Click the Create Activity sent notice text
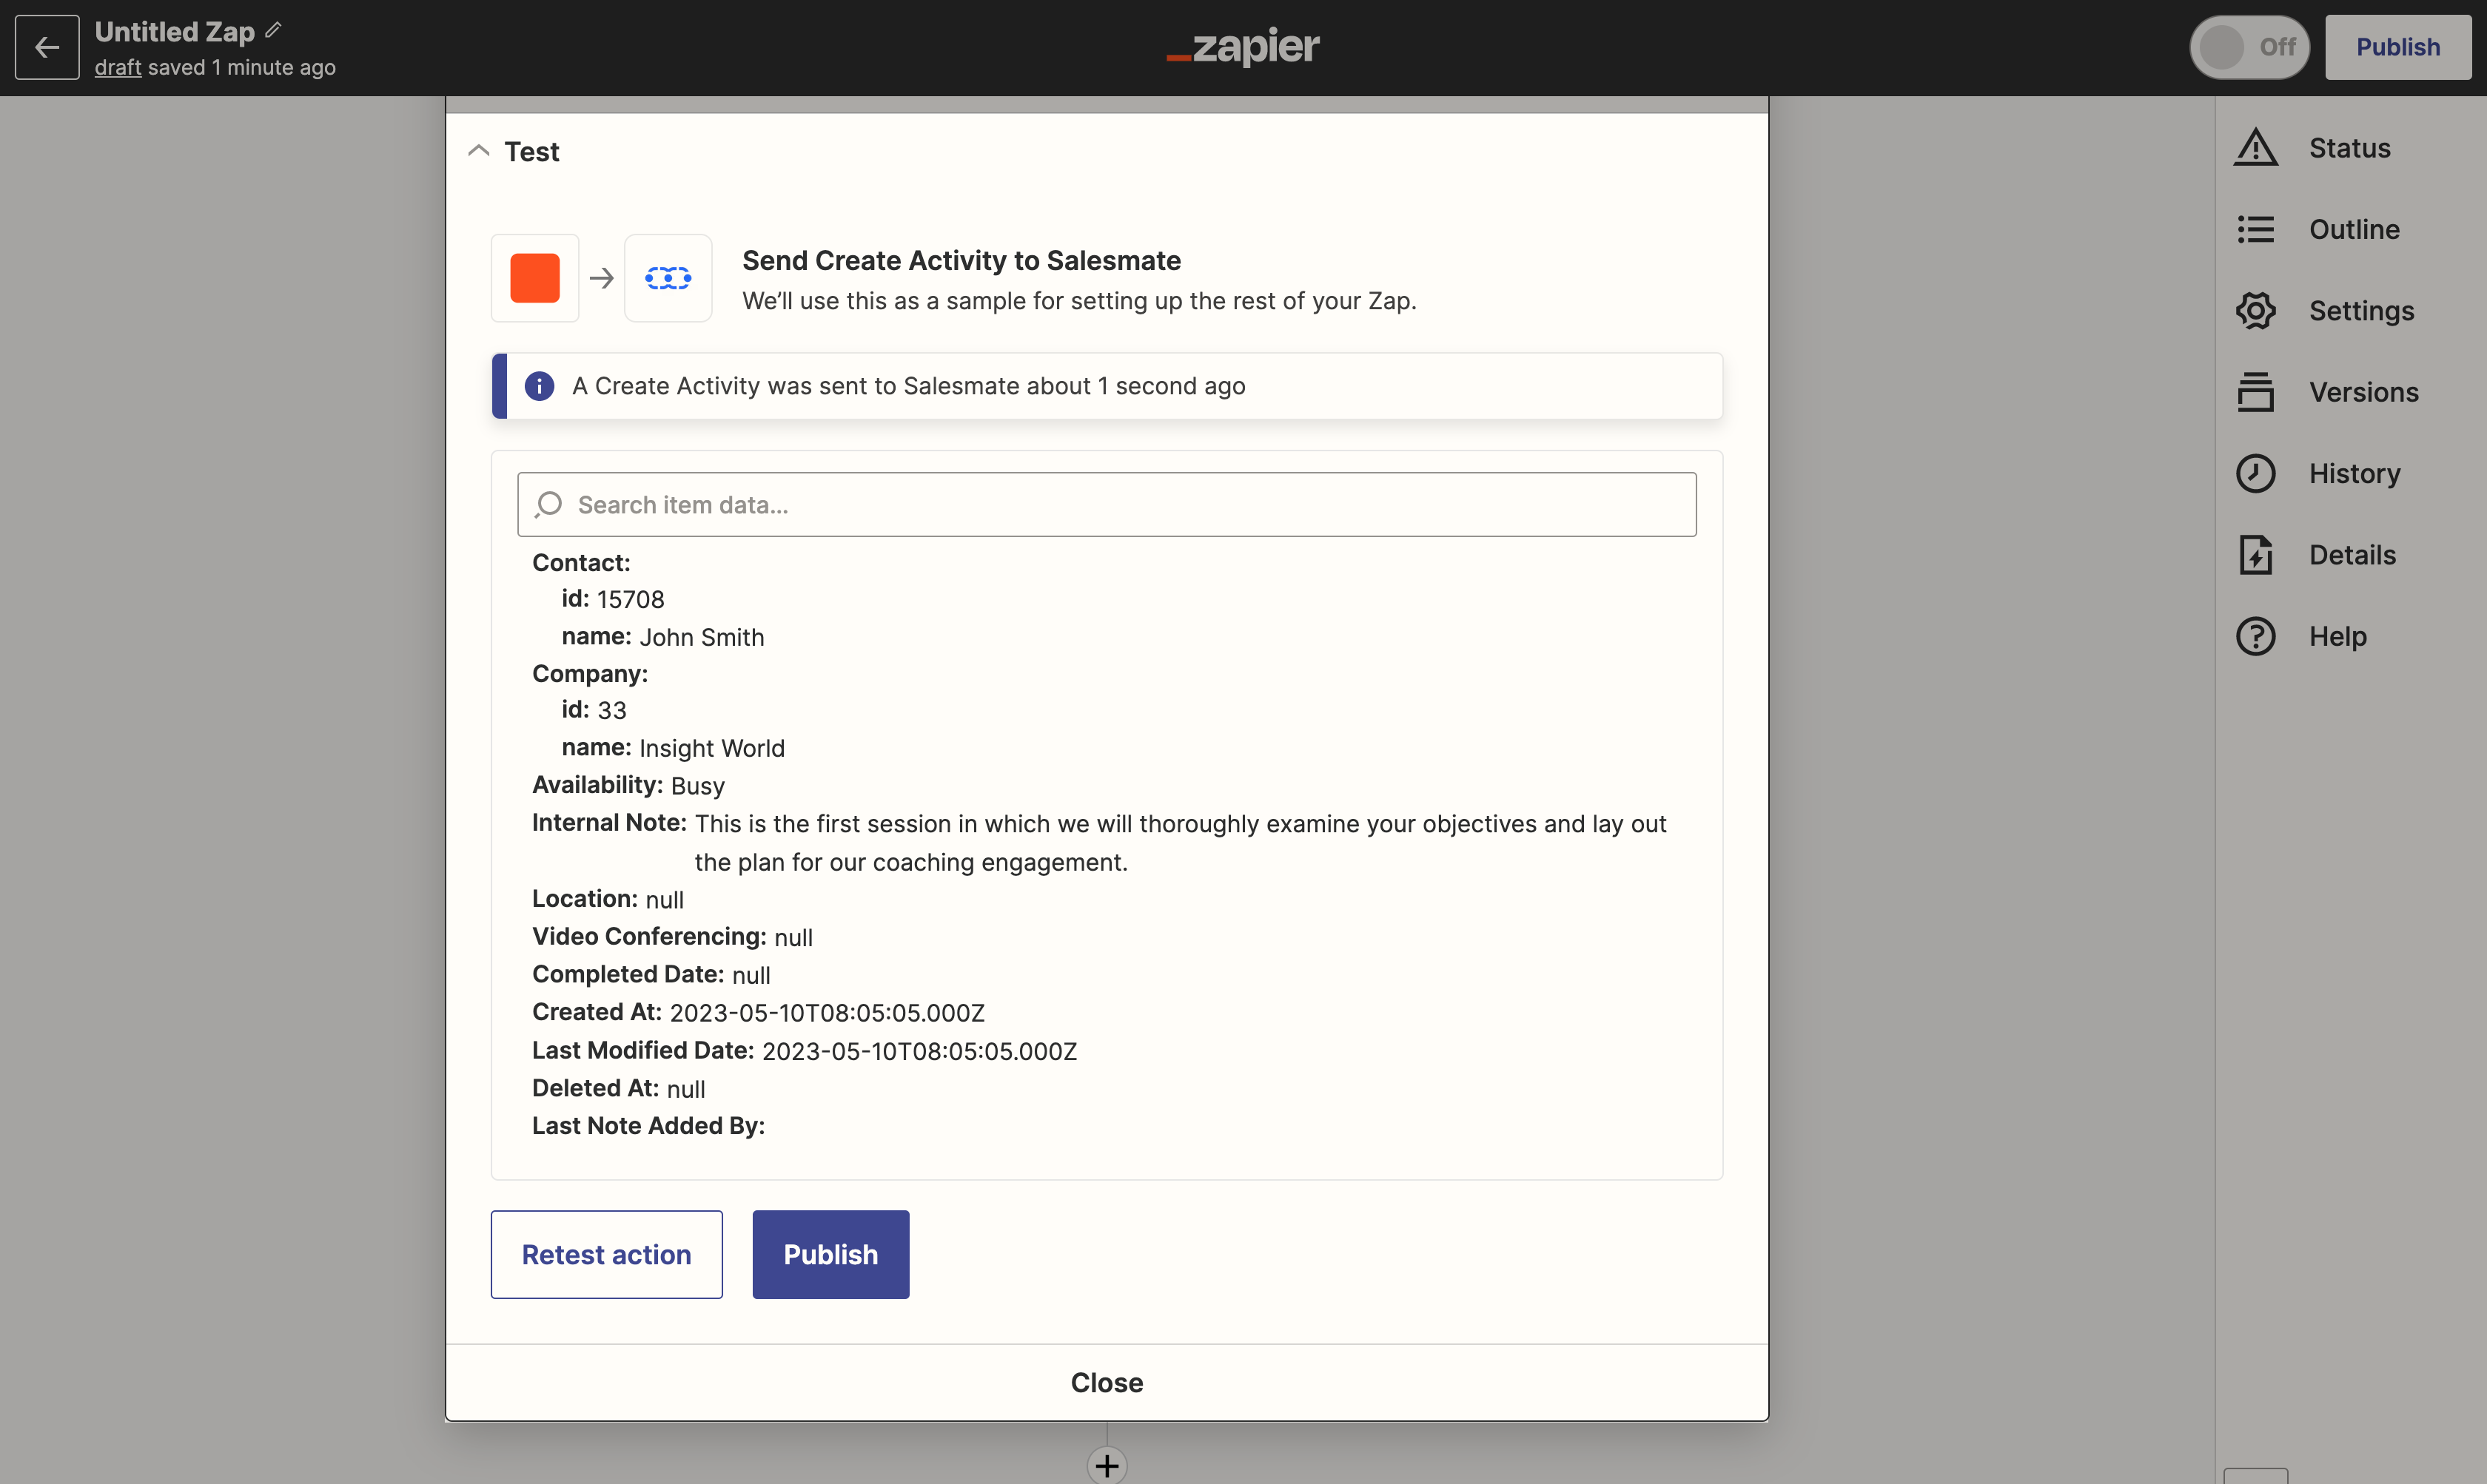2487x1484 pixels. tap(908, 386)
